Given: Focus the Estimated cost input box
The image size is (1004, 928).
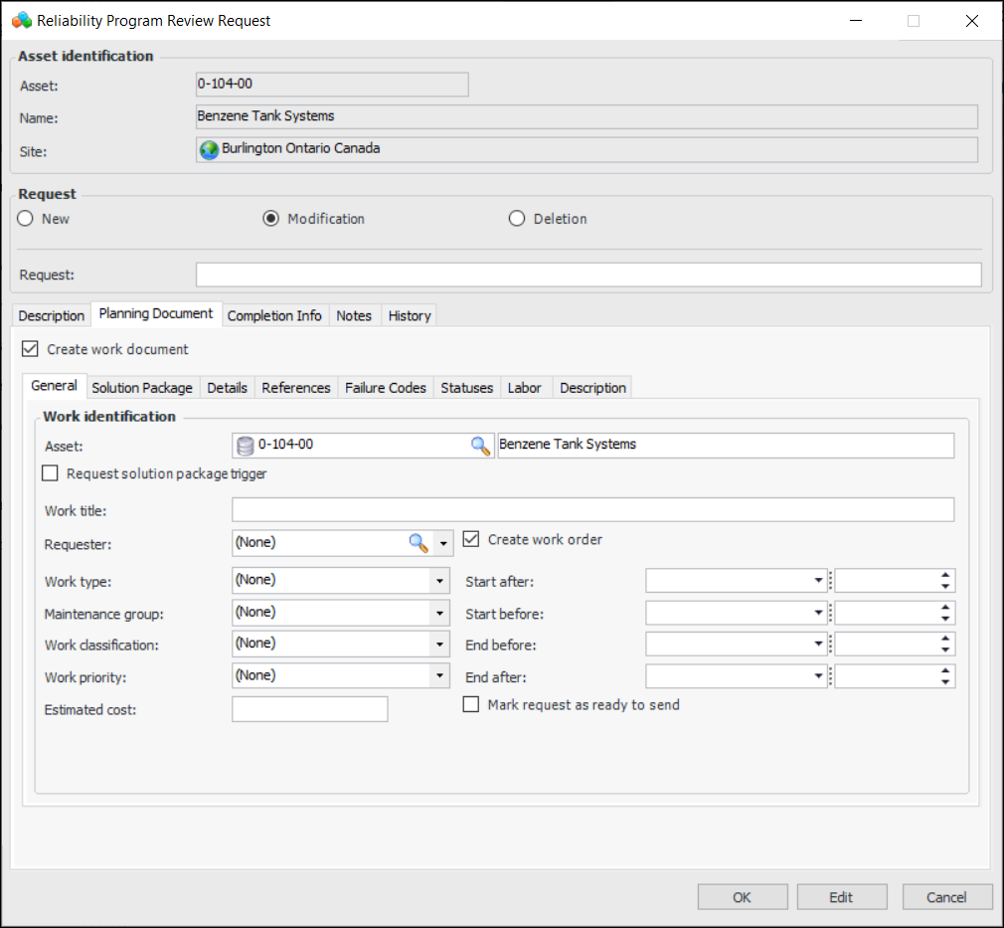Looking at the screenshot, I should click(x=309, y=709).
